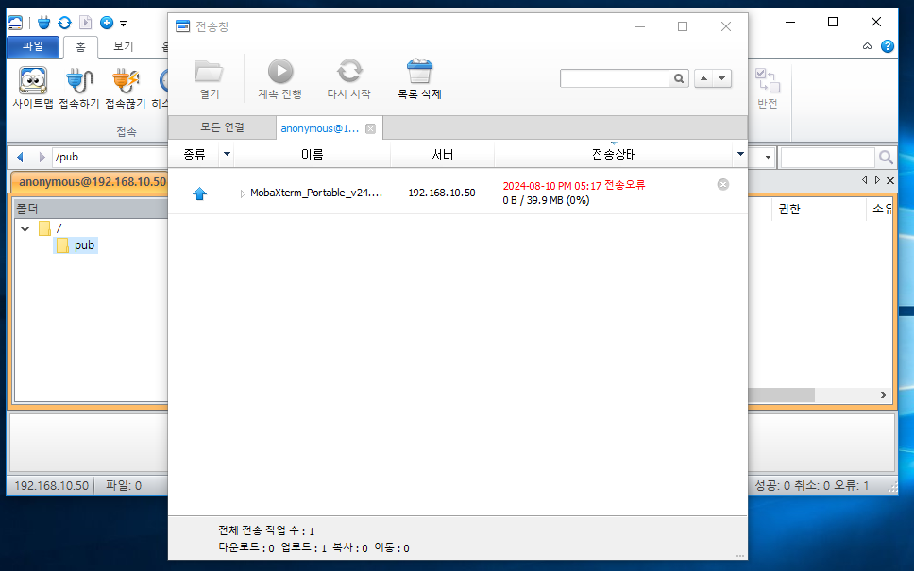Collapse the root / folder tree node
The width and height of the screenshot is (914, 571).
tap(25, 228)
